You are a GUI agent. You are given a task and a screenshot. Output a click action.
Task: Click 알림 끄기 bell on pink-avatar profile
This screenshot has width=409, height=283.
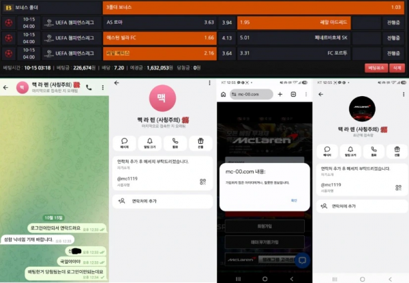click(x=150, y=143)
